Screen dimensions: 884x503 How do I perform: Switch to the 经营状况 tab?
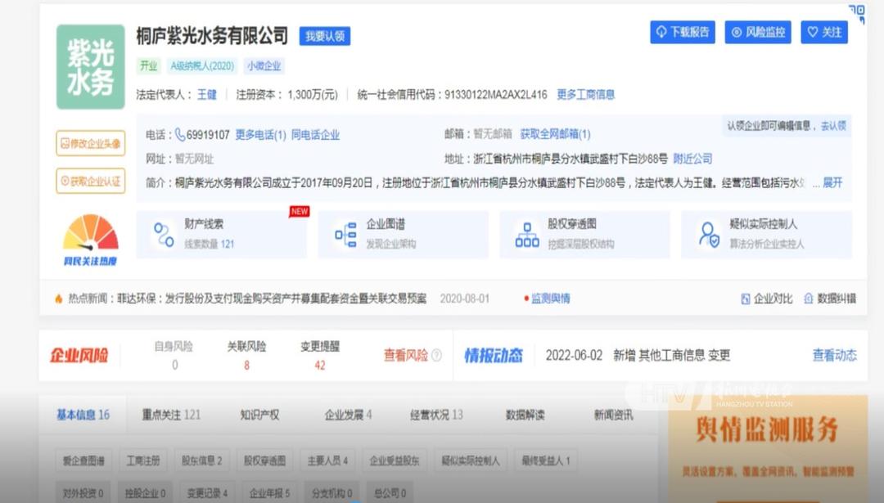[437, 415]
